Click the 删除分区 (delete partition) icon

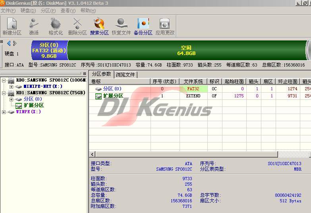(77, 23)
